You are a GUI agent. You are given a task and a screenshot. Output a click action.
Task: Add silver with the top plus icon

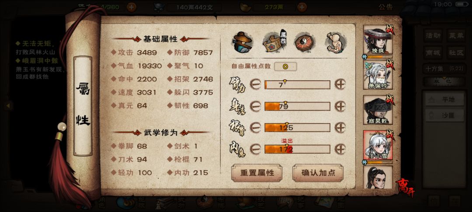click(302, 7)
